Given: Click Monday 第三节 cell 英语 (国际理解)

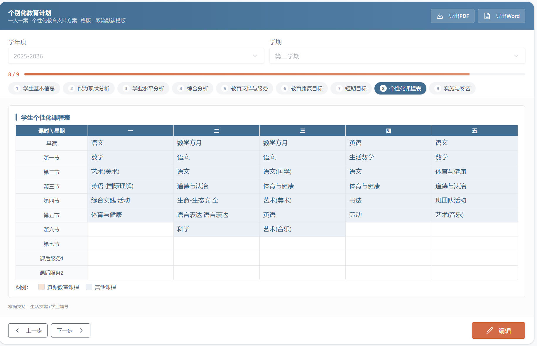Looking at the screenshot, I should pos(130,186).
